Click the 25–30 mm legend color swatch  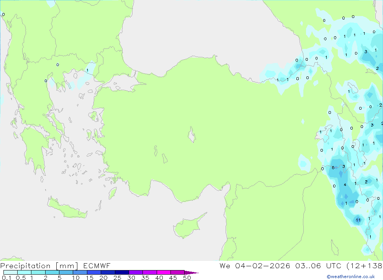tap(122, 272)
